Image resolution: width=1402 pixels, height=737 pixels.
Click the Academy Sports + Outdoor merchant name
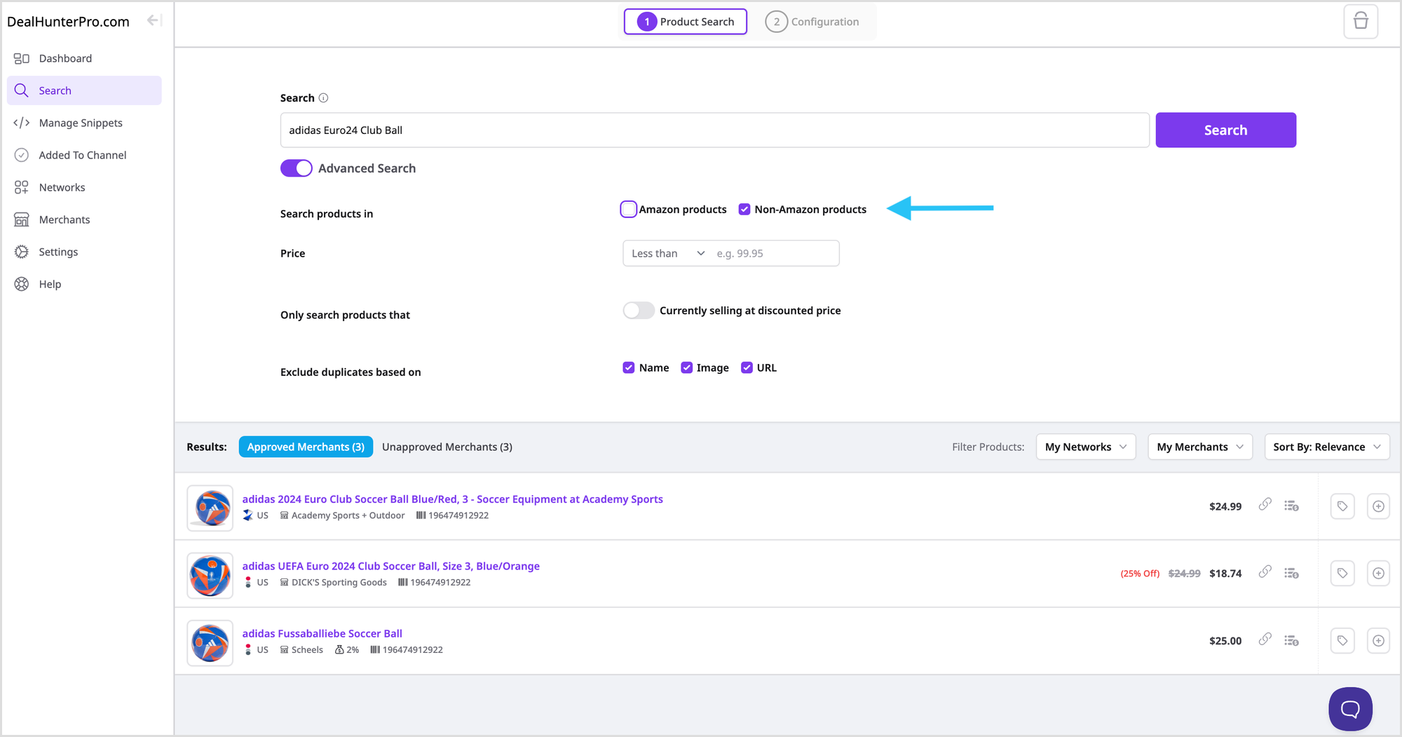tap(348, 515)
